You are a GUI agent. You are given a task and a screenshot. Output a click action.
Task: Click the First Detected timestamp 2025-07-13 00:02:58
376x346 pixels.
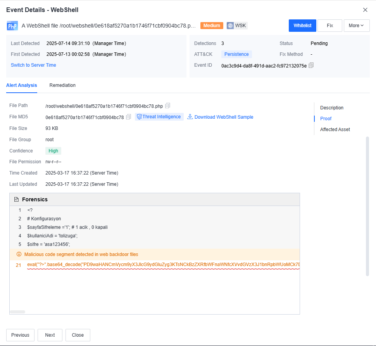(68, 54)
